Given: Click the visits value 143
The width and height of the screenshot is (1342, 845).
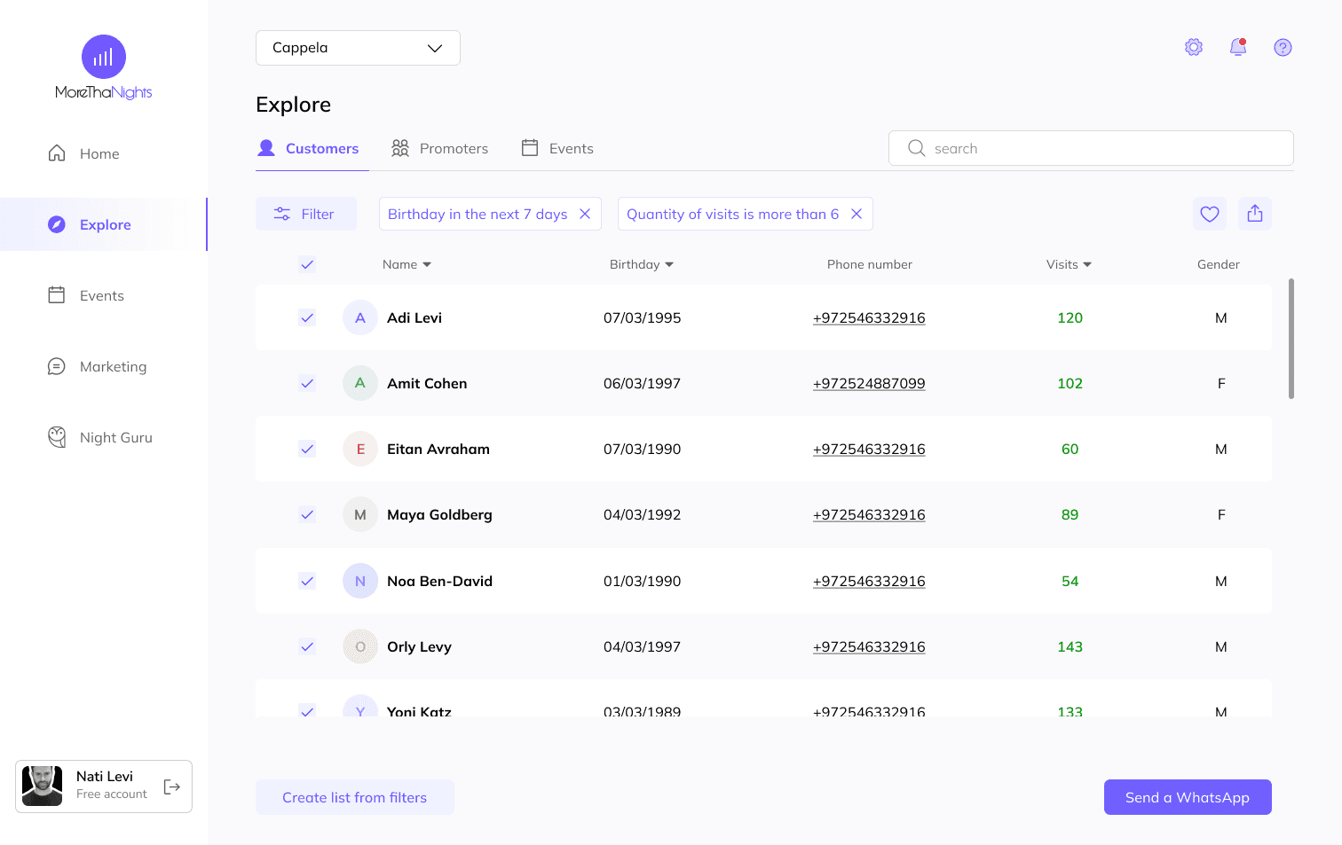Looking at the screenshot, I should click(x=1070, y=646).
